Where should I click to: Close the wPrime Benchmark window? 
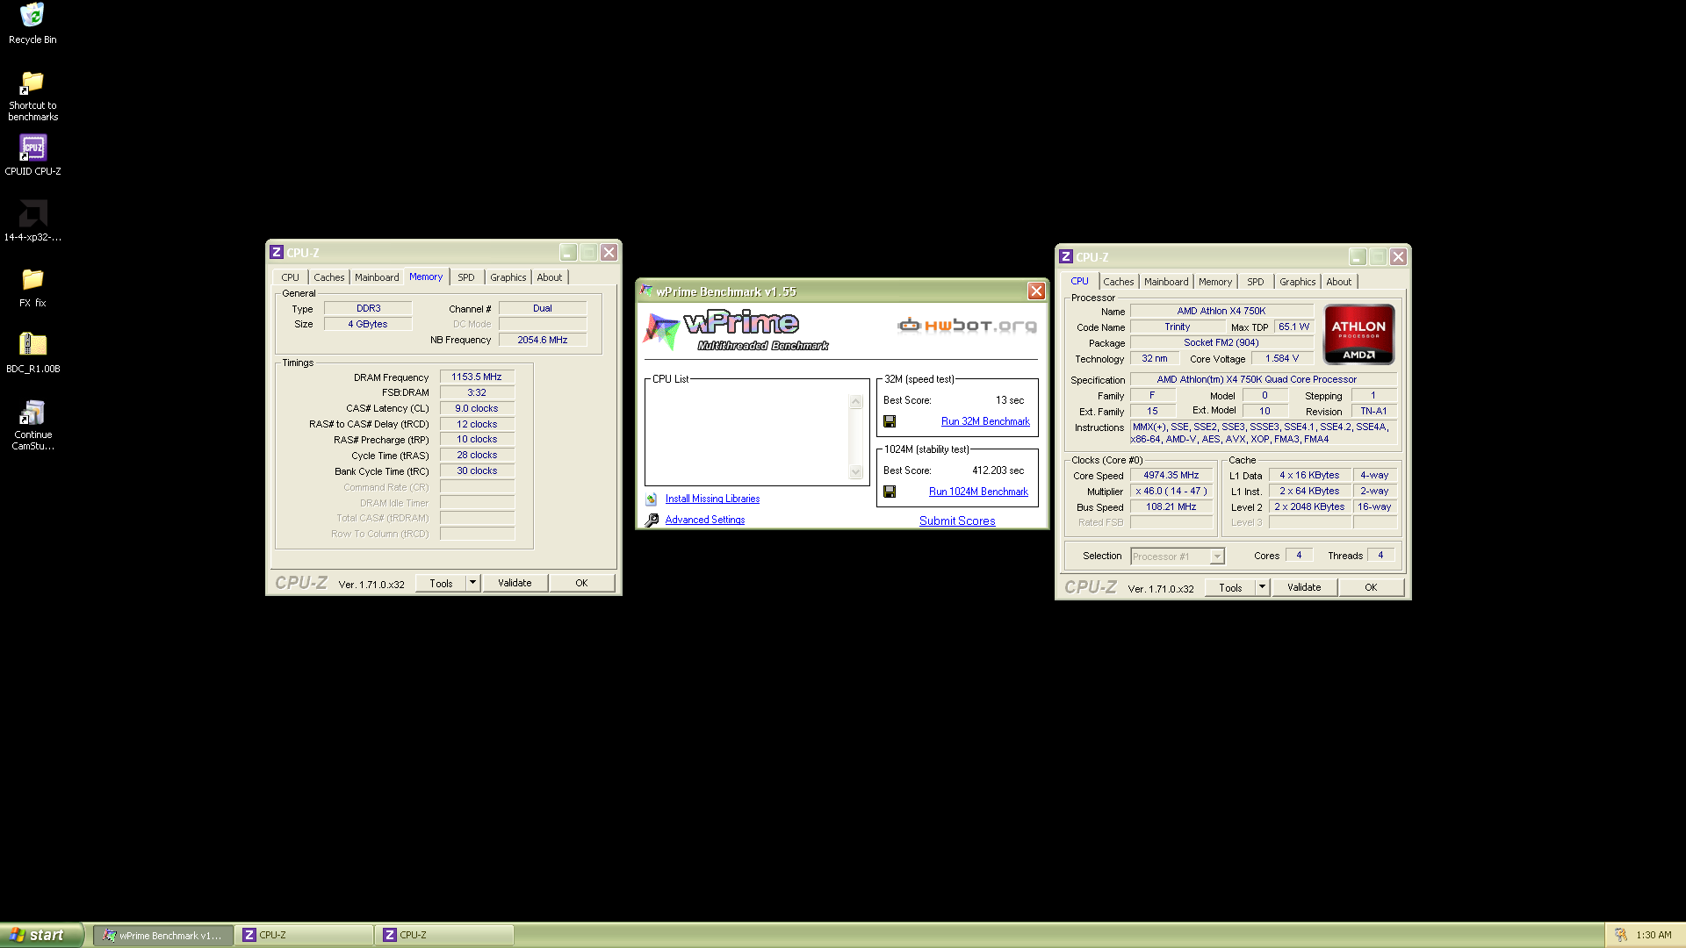[x=1036, y=291]
